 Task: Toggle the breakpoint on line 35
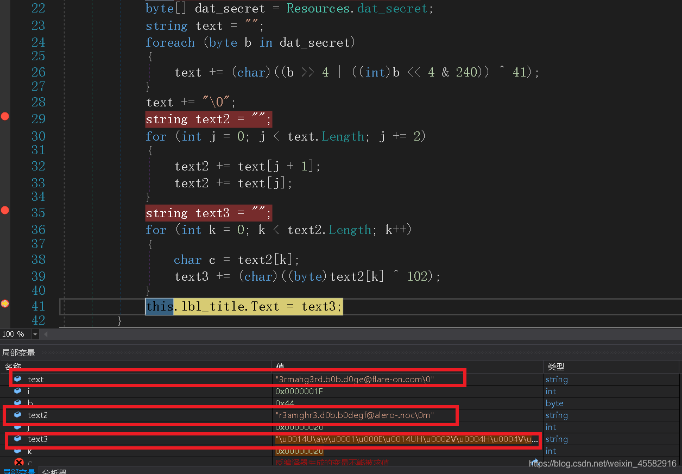(5, 210)
